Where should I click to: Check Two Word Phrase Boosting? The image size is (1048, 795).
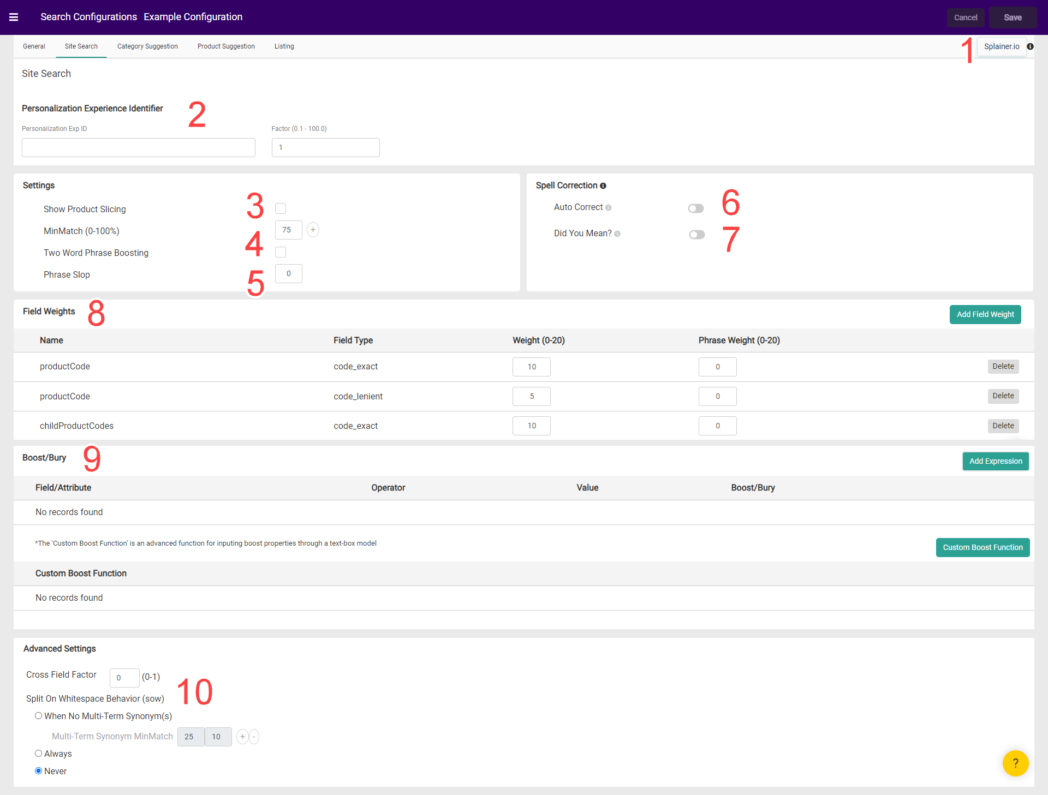(281, 252)
